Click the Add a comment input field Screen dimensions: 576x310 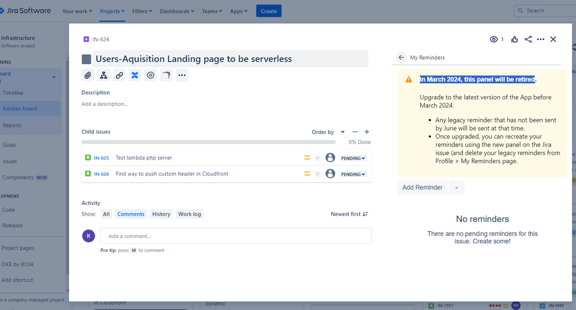[236, 236]
